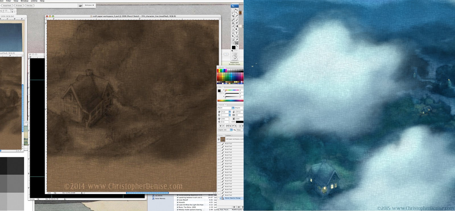Viewport: 455px width, 211px height.
Task: Toggle Faux Italic in Character panel
Action: tap(223, 126)
